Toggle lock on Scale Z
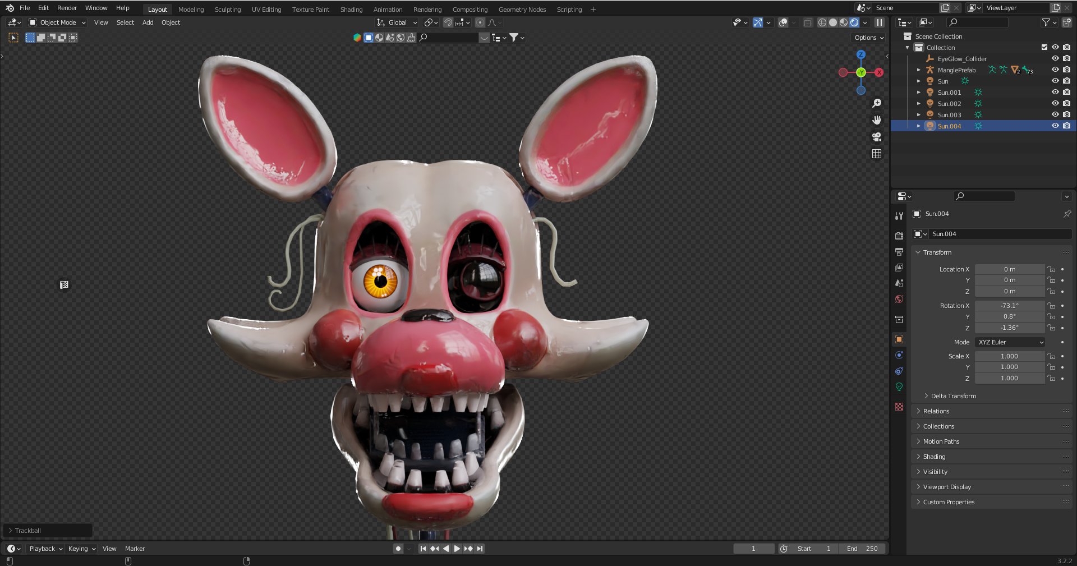 pyautogui.click(x=1051, y=378)
